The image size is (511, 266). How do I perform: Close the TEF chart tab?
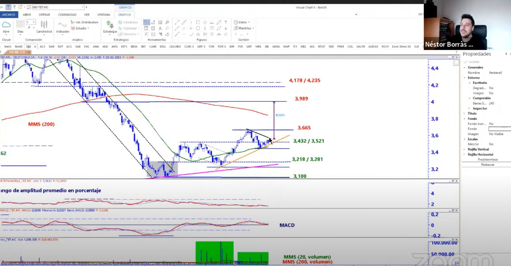point(35,47)
